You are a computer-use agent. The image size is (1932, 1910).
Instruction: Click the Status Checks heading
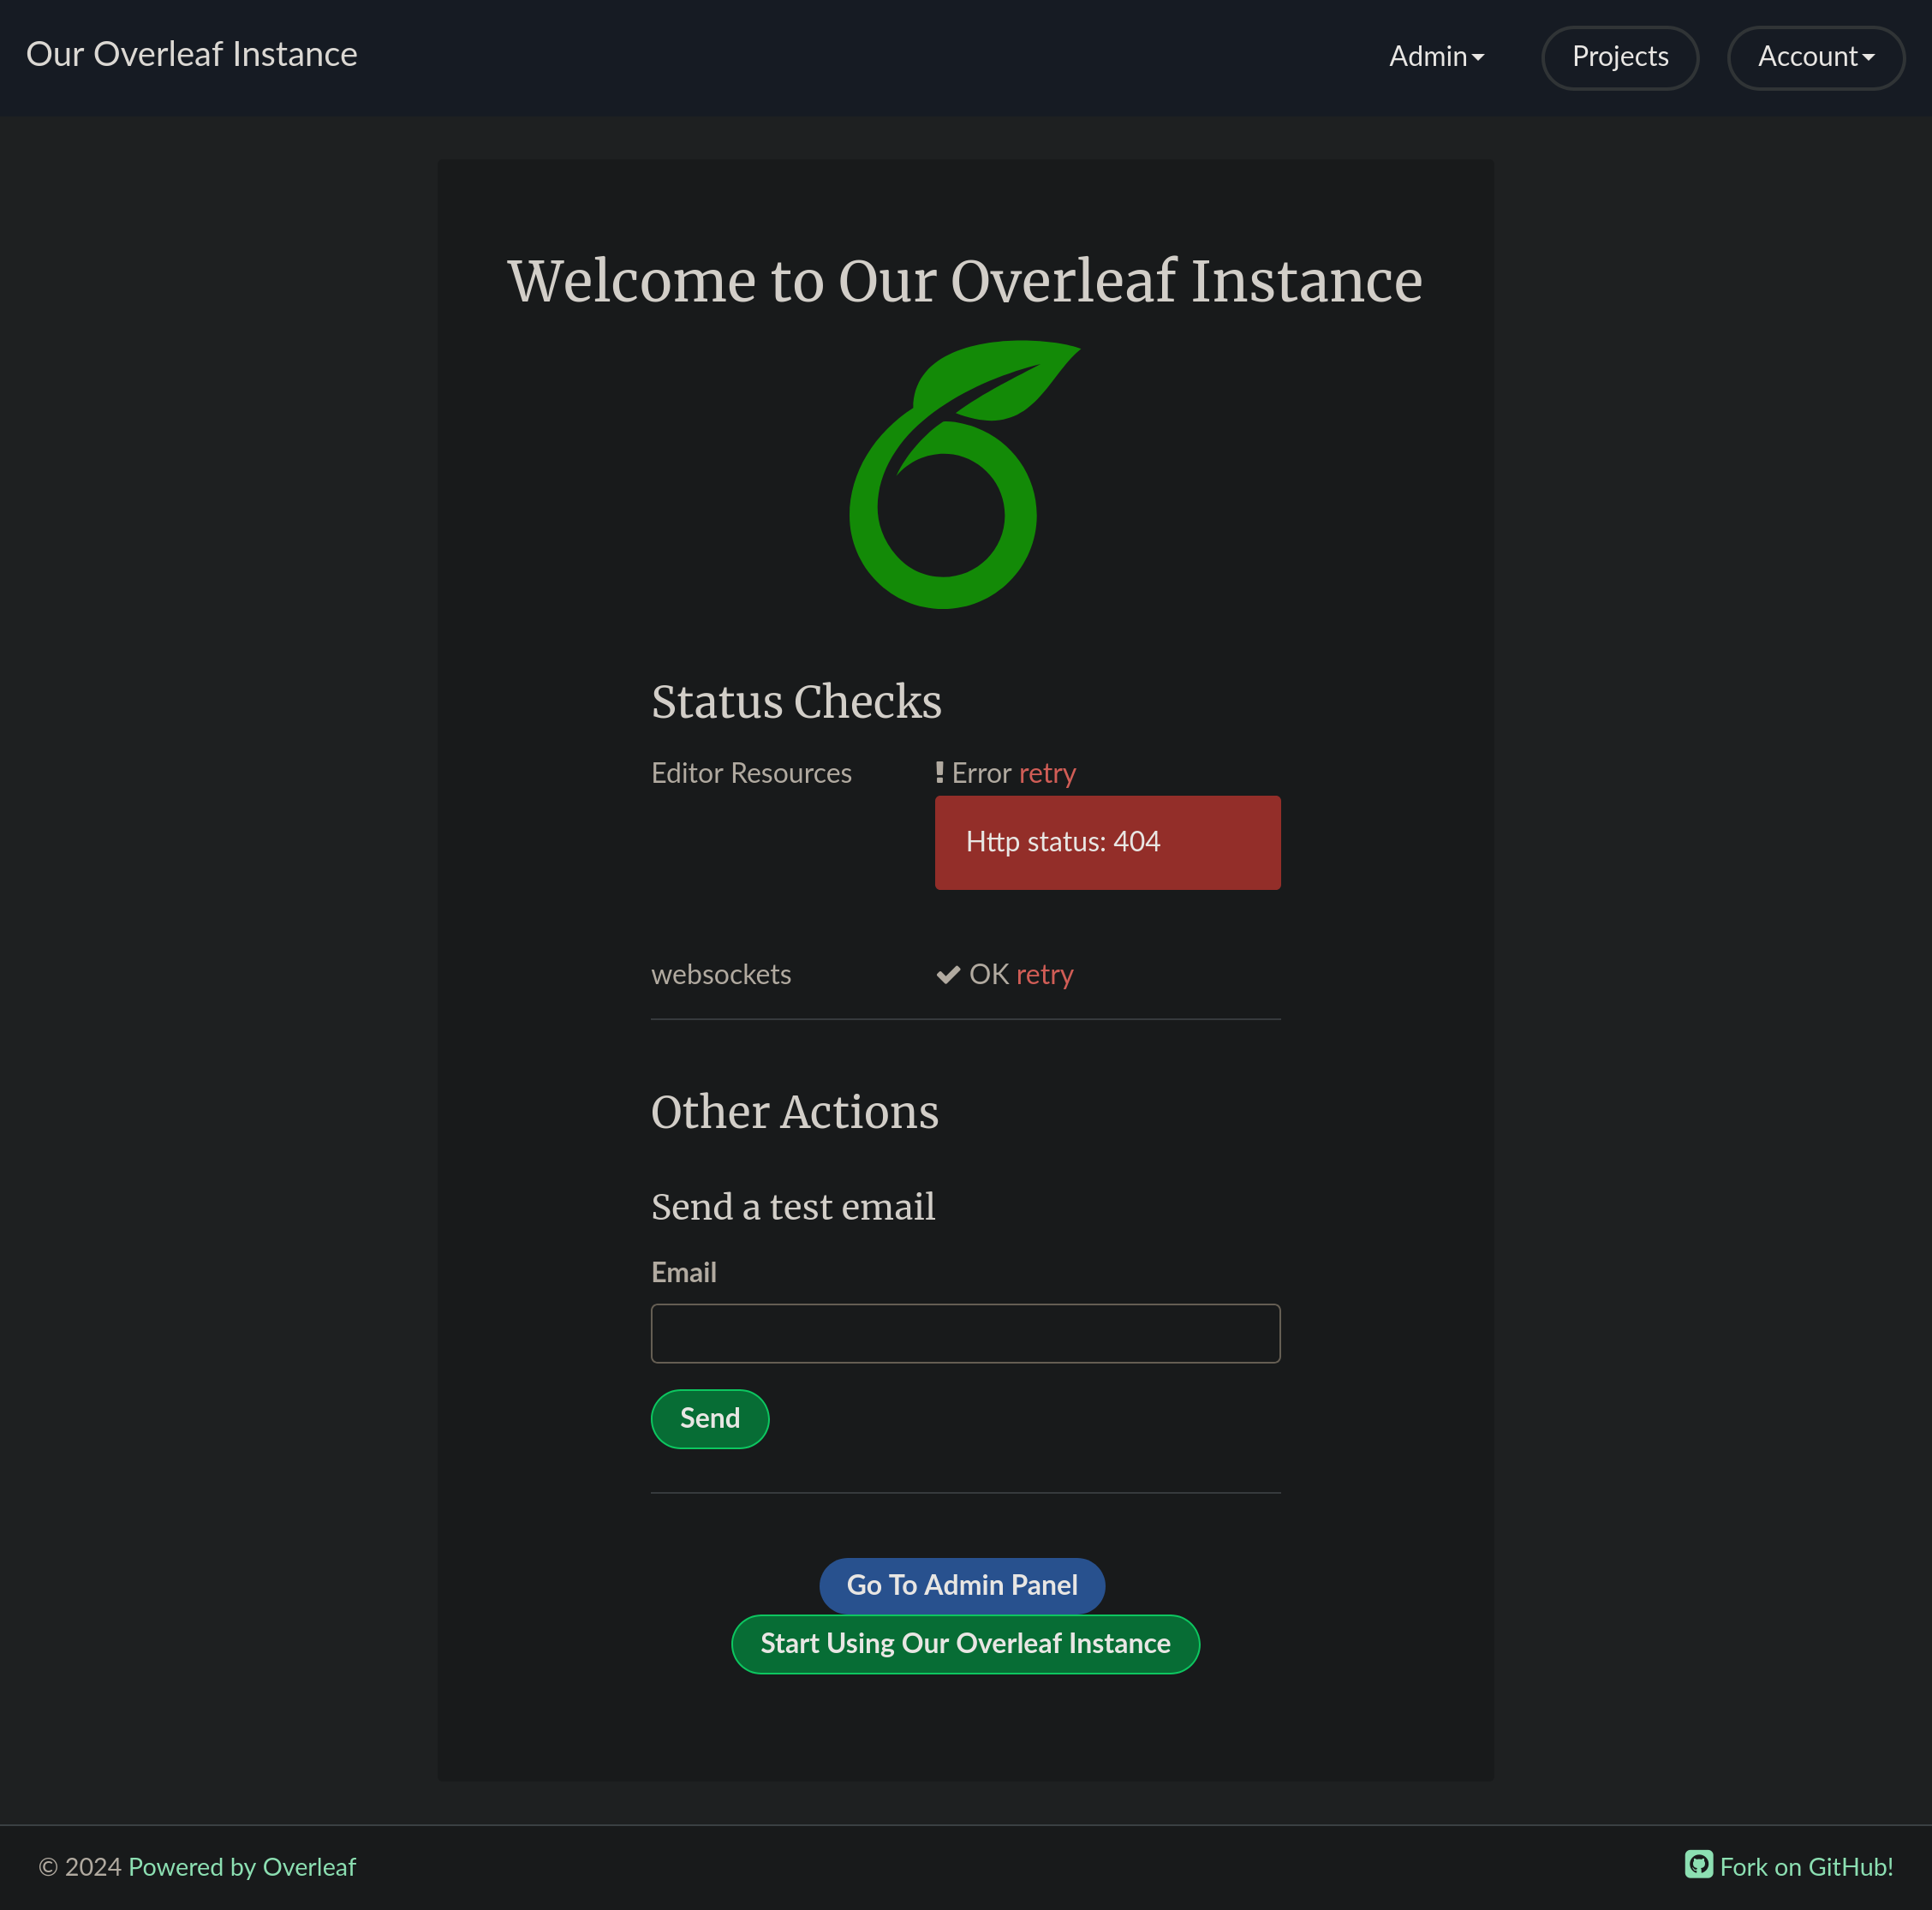point(796,701)
